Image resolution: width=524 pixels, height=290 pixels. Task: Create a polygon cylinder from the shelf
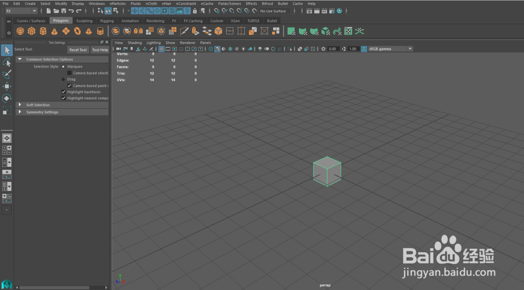(43, 31)
